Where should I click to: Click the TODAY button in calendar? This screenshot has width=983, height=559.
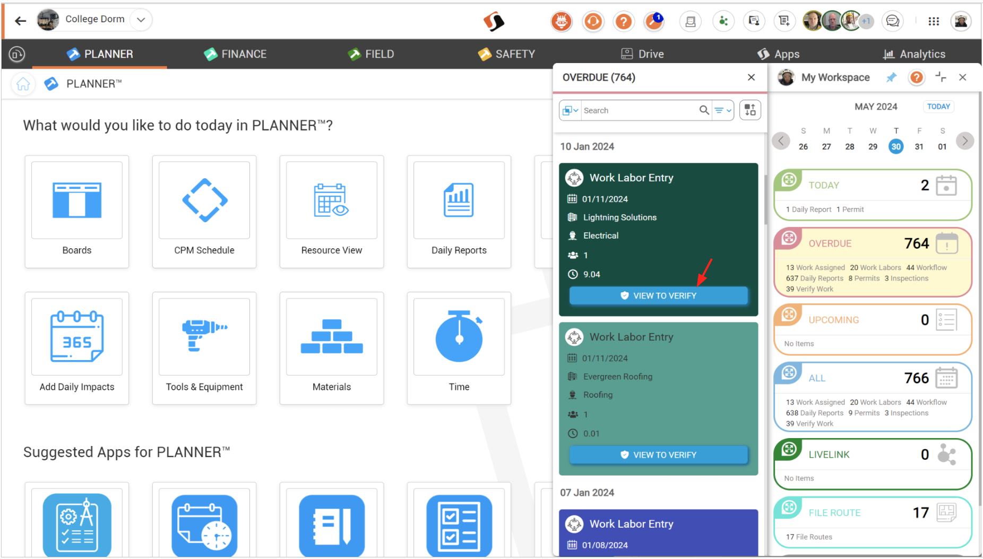pyautogui.click(x=938, y=107)
